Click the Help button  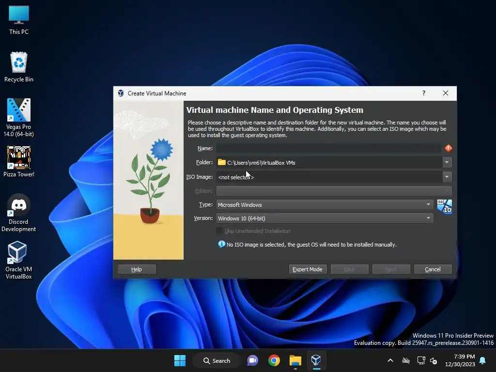coord(137,269)
